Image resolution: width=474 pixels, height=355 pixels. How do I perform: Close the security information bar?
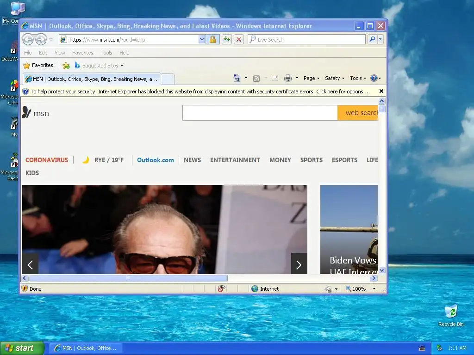pyautogui.click(x=381, y=91)
